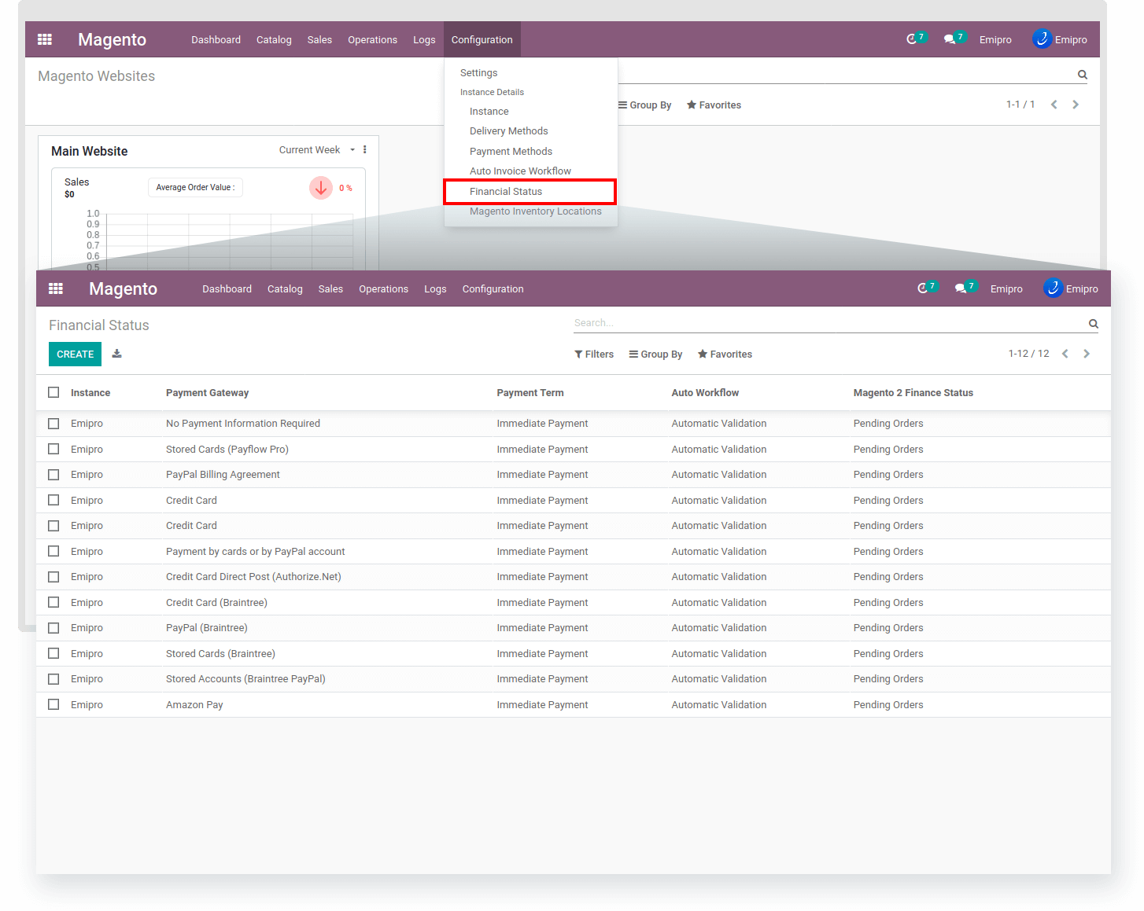Go to next page in Financial Status list
Screen dimensions: 1144x911
pyautogui.click(x=1087, y=354)
